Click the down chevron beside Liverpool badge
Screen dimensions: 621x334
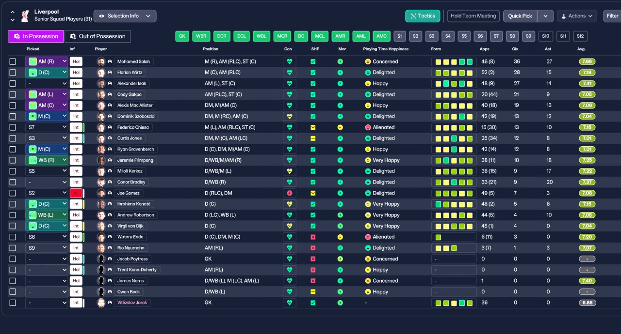point(13,20)
